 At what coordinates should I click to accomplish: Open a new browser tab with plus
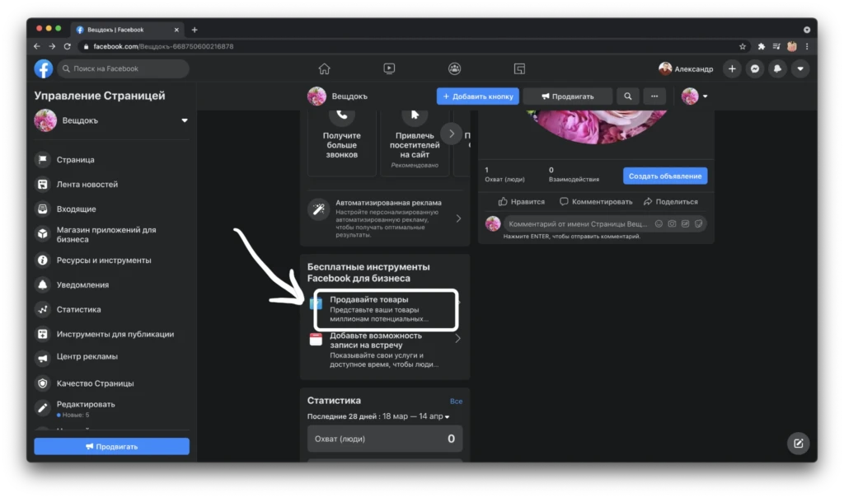pyautogui.click(x=195, y=30)
